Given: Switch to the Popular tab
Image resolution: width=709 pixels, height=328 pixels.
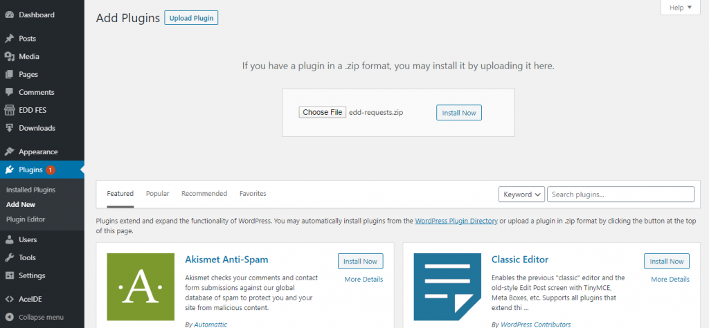Looking at the screenshot, I should click(x=157, y=193).
